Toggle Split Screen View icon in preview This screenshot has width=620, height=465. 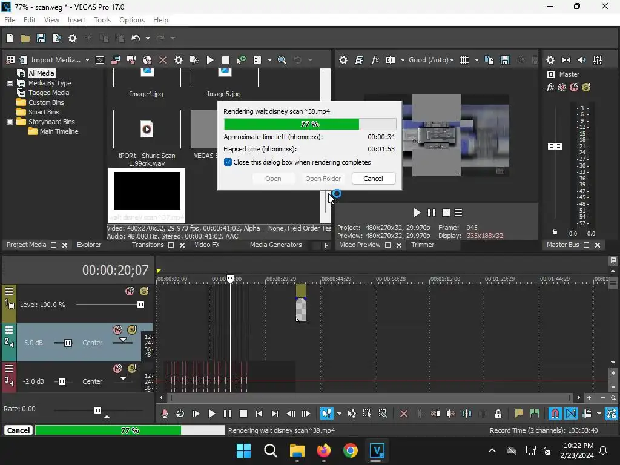391,60
